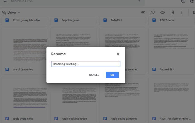Click doc icon beside Apple seek injunction
The image size is (195, 123).
[x=56, y=119]
